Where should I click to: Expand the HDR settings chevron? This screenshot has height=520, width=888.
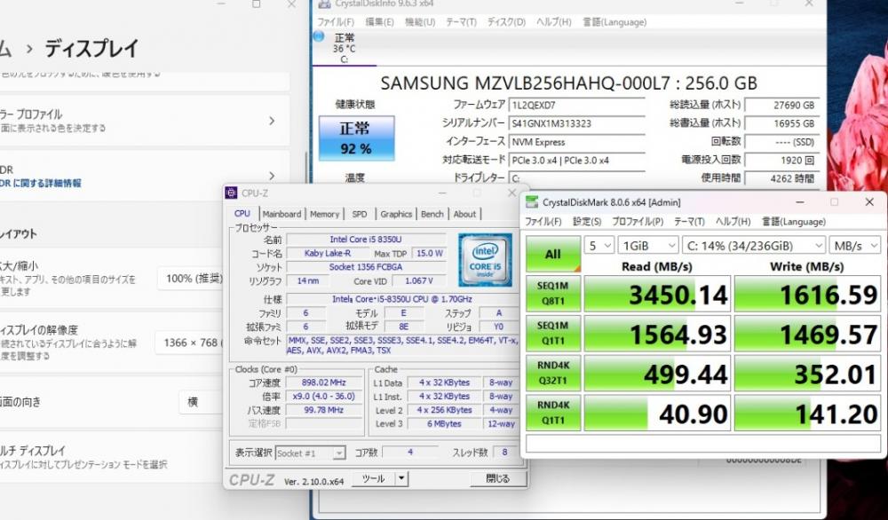[x=272, y=176]
